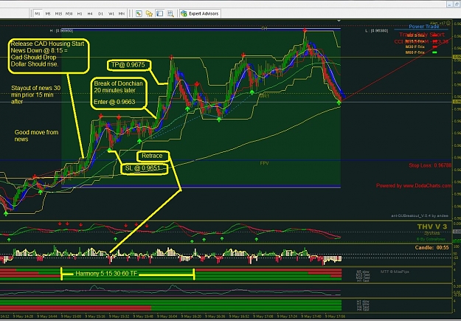Click the H : [0.96950] high label
This screenshot has height=321, width=461.
point(61,30)
